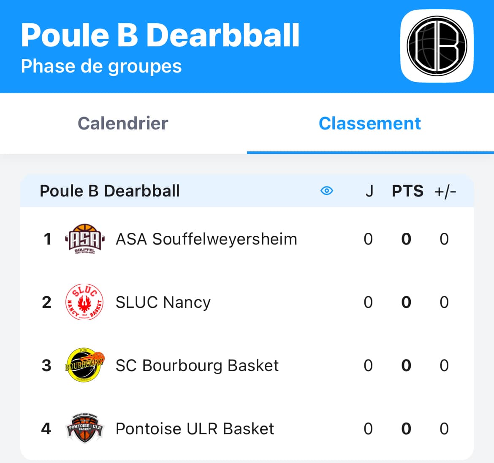Click rank number 1 in standings

click(x=47, y=239)
